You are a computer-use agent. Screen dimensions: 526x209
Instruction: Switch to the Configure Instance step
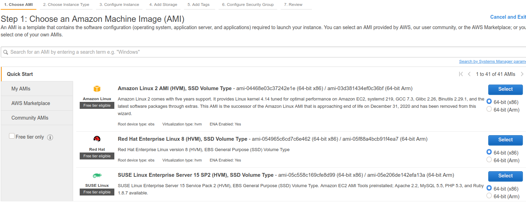[119, 5]
